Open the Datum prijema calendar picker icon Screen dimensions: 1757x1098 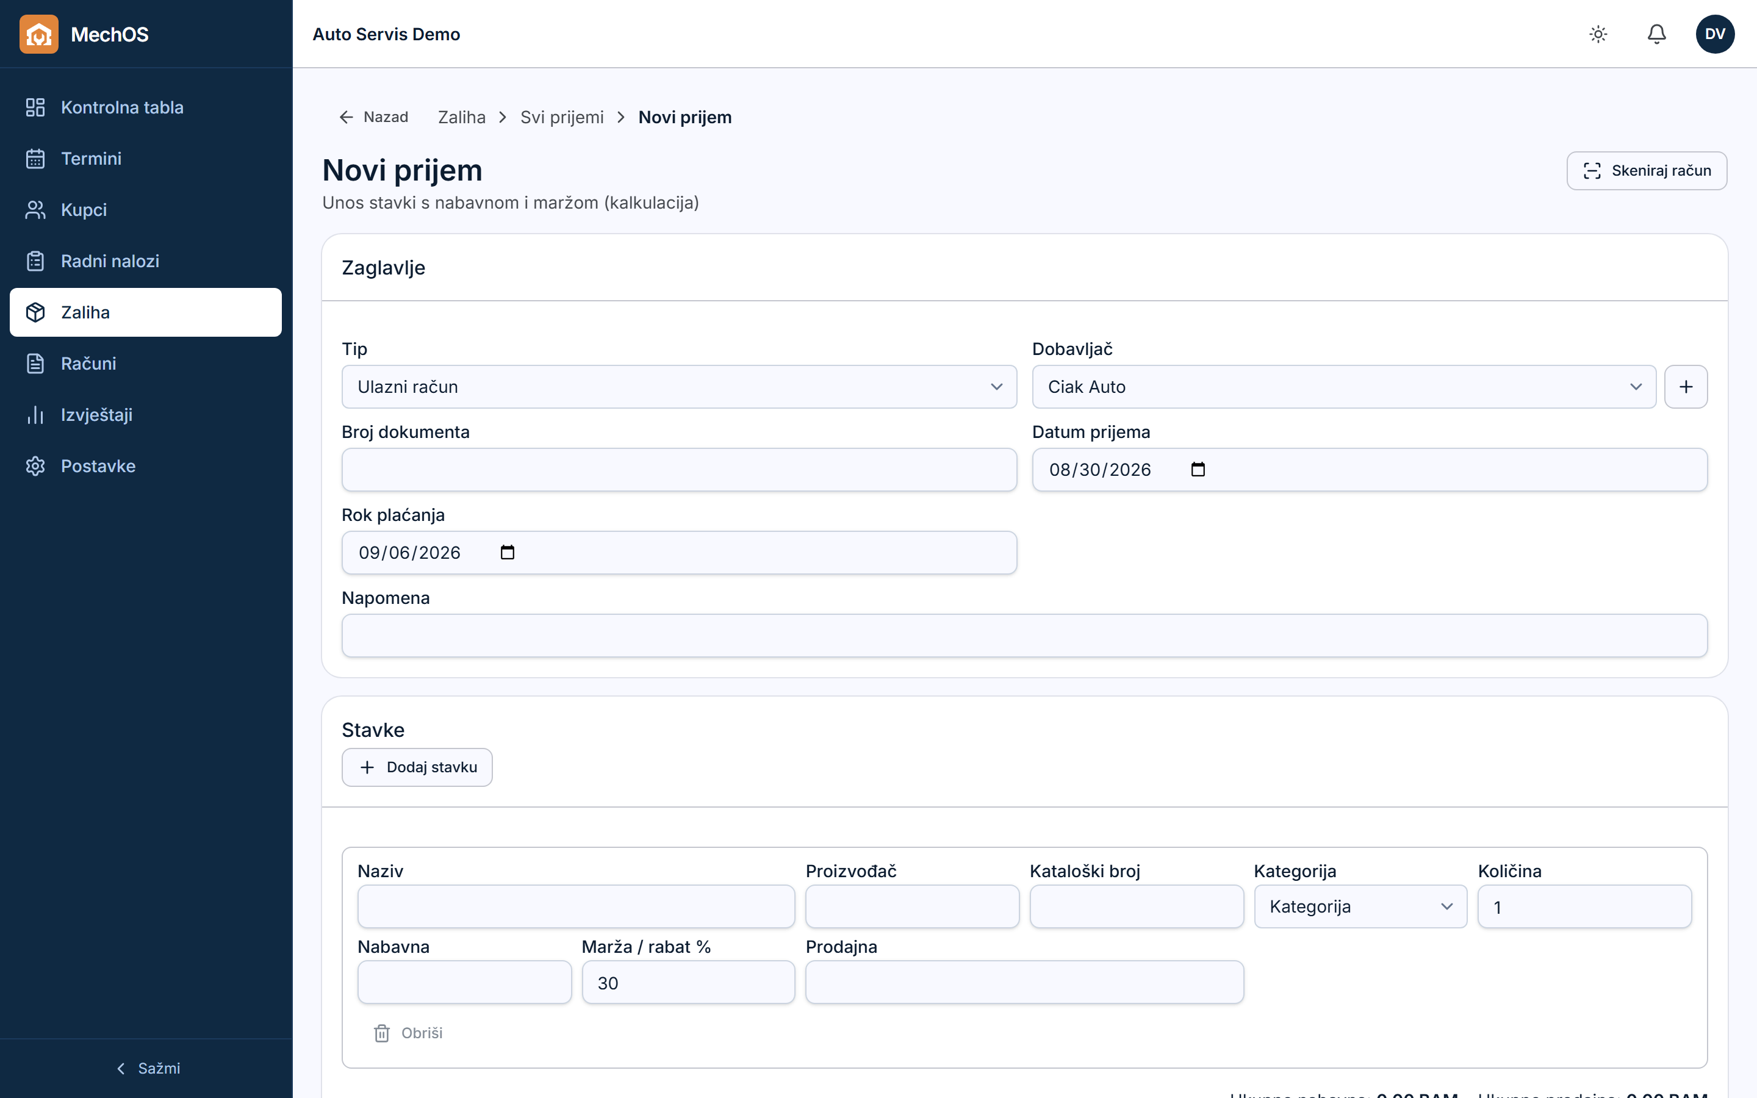(x=1198, y=470)
